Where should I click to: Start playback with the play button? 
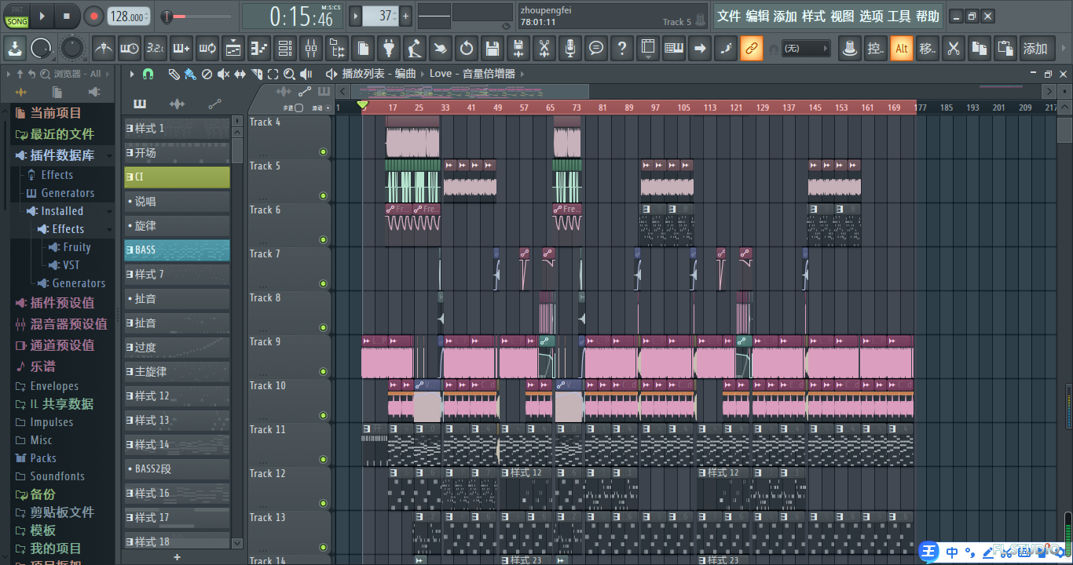pyautogui.click(x=42, y=16)
